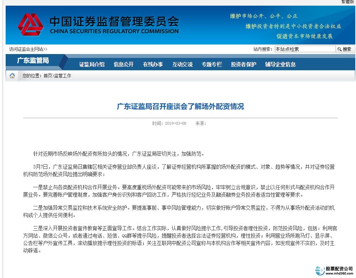356x278 pixels.
Task: Click the paragraph starting 二是加强异常交易监控
Action: 179,212
